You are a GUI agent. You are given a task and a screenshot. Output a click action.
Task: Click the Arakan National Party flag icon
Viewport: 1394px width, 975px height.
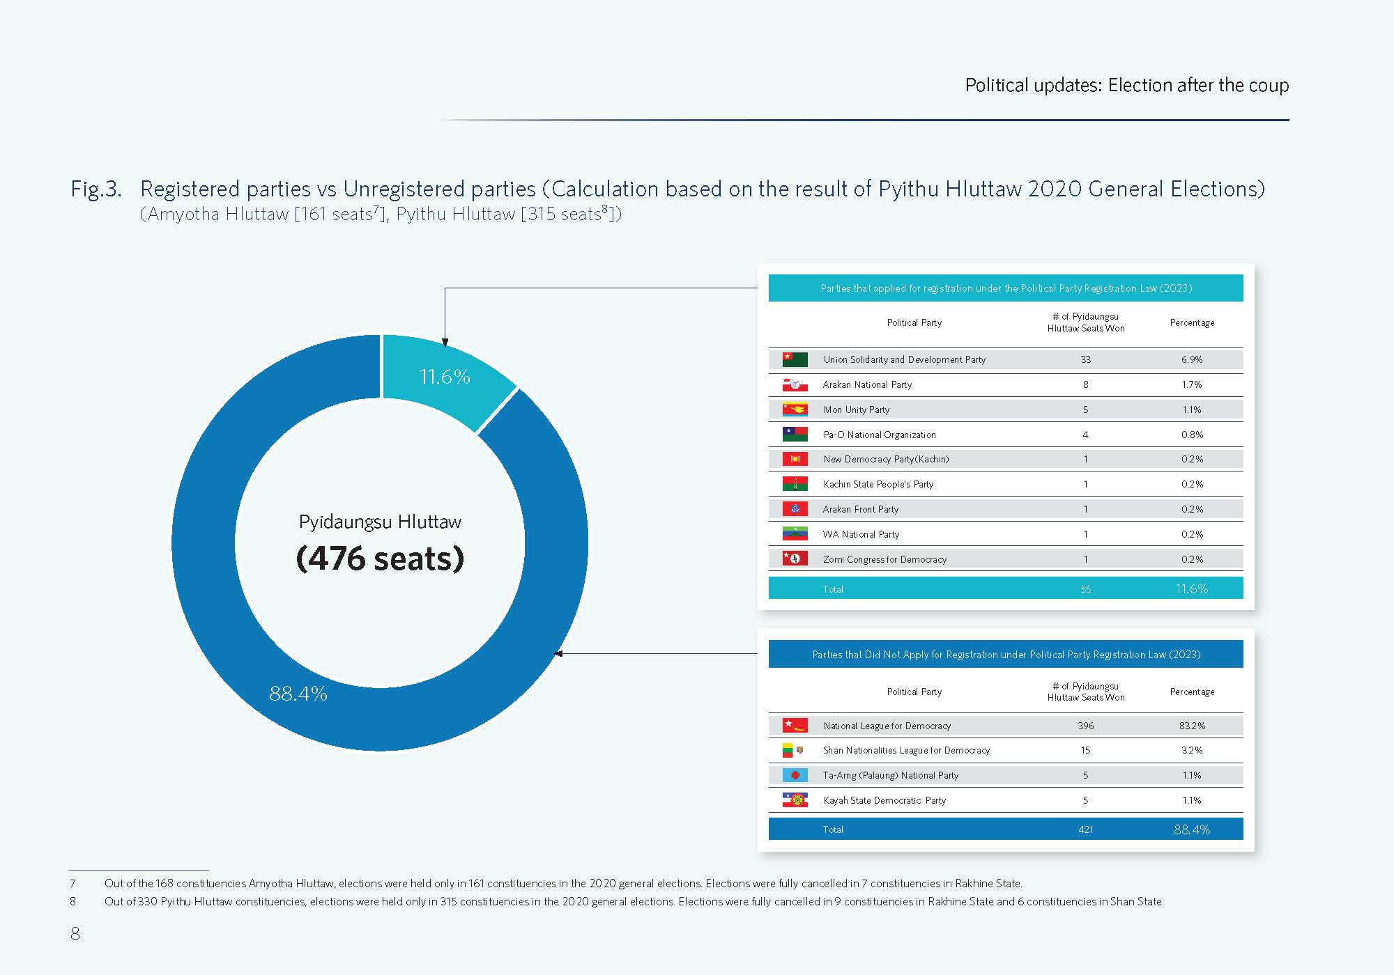[x=795, y=384]
